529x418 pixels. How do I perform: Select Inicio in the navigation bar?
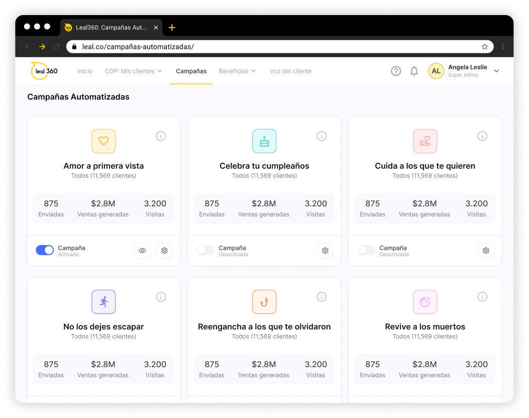(85, 71)
